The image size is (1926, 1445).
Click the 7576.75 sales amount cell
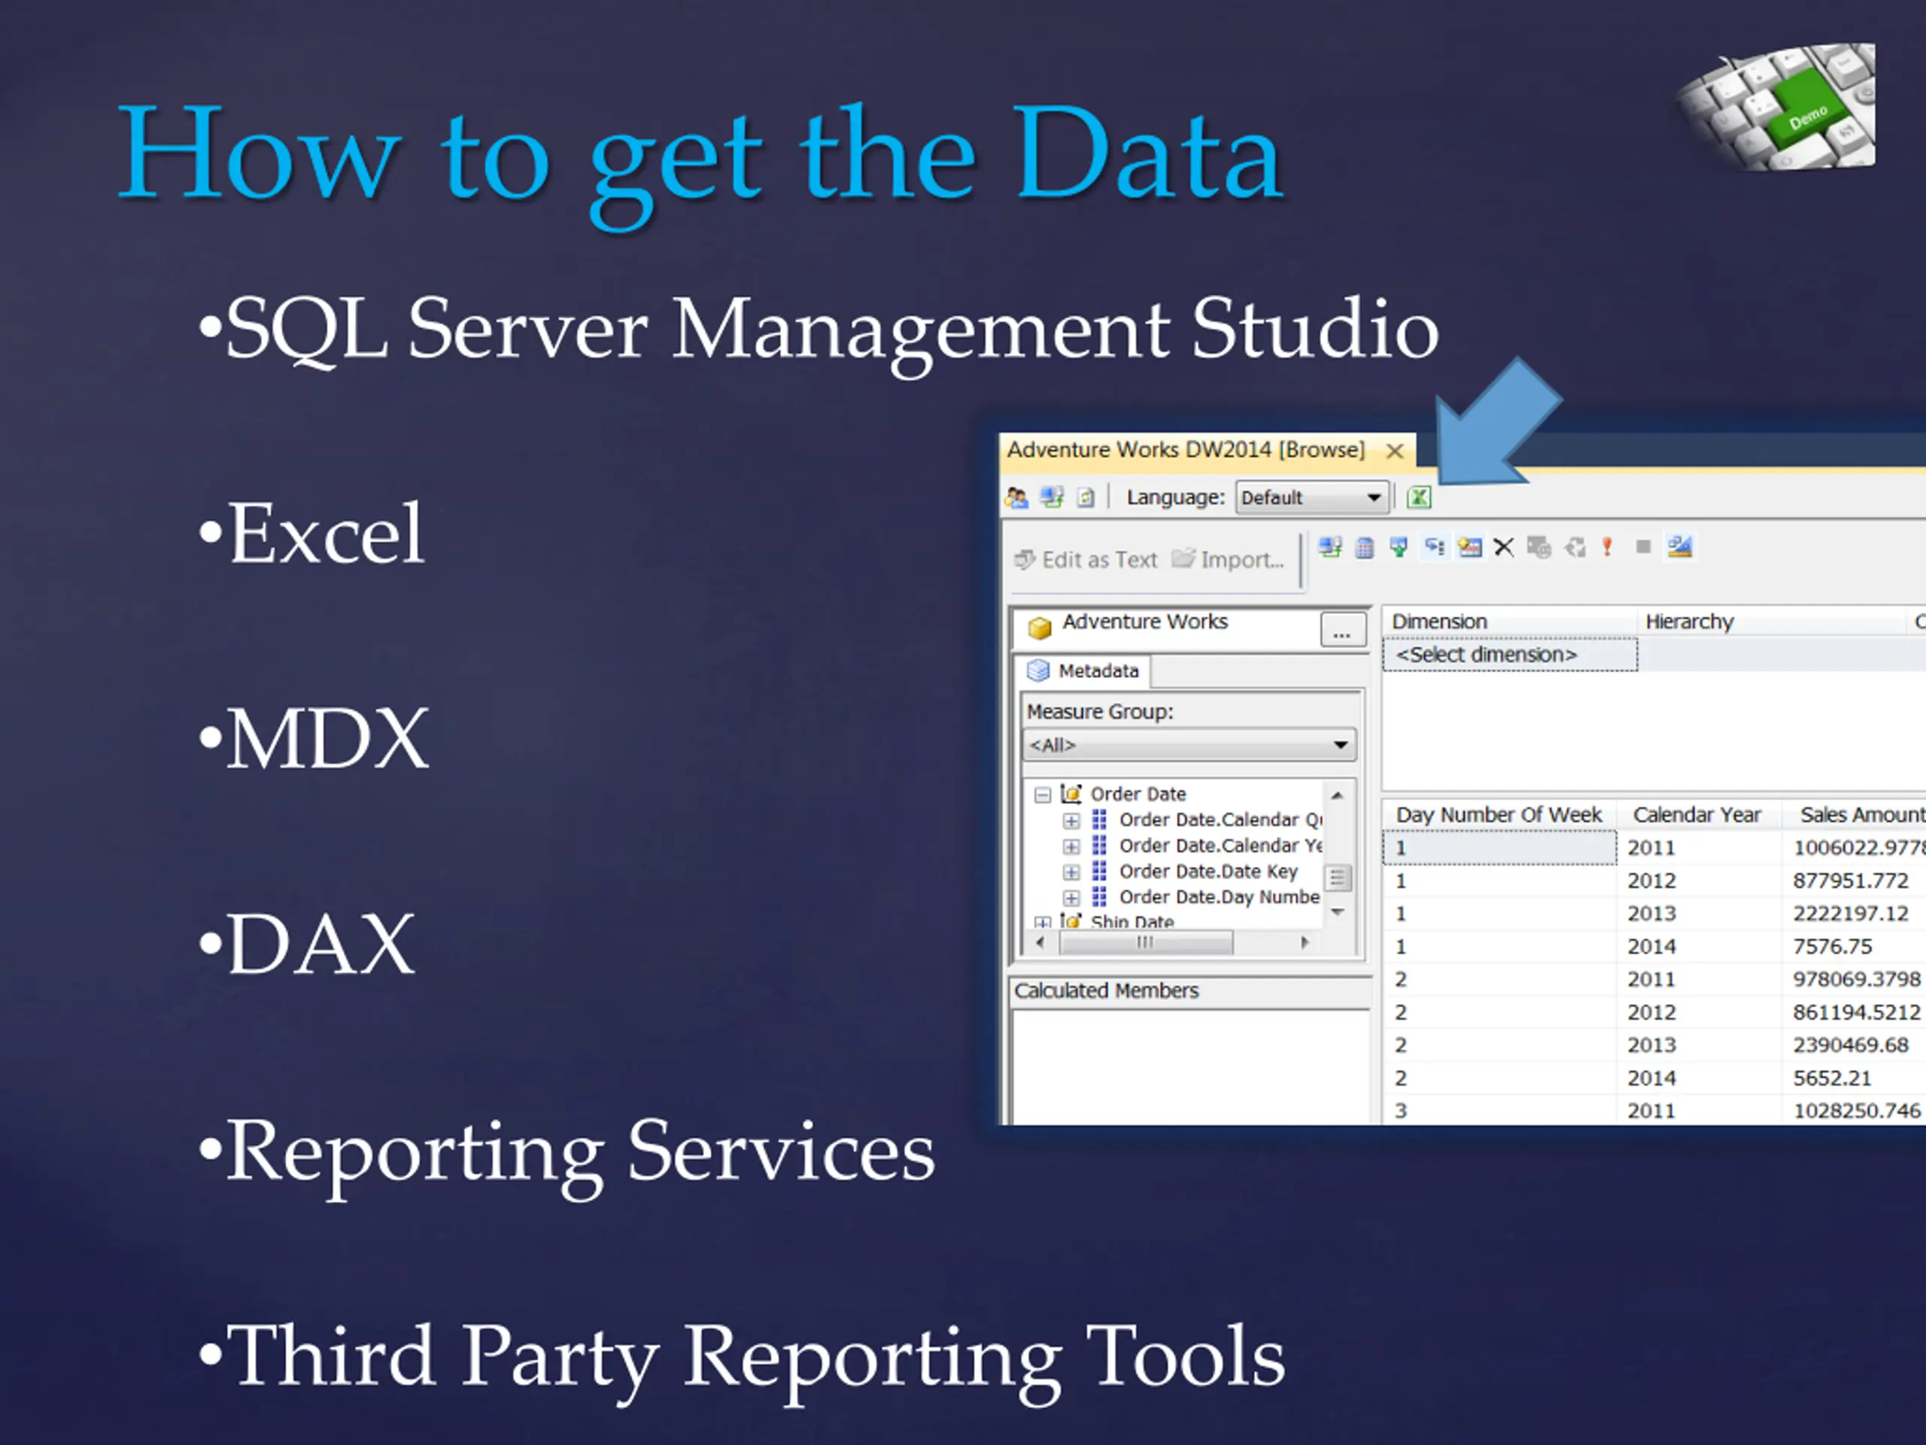point(1854,947)
